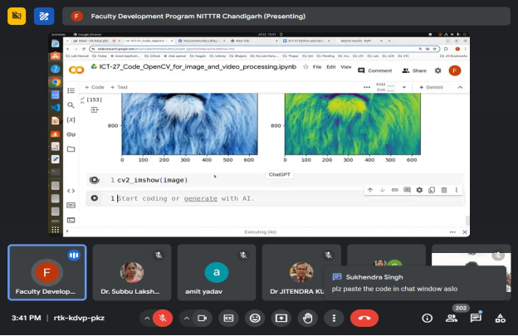Open the variables {x} inspector
This screenshot has width=518, height=336.
coord(71,119)
